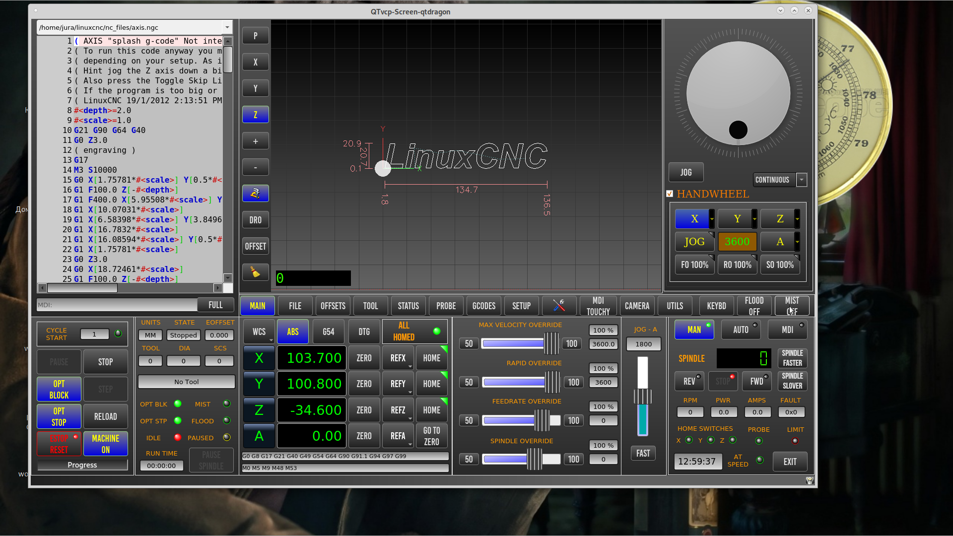Switch to the PROBE tab

[446, 306]
